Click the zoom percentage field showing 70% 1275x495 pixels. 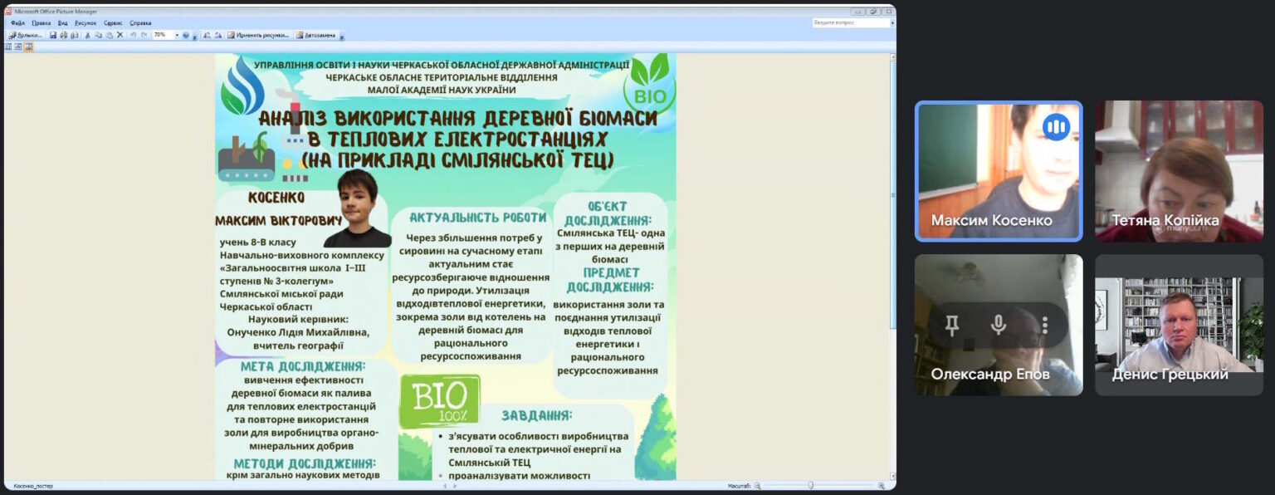coord(163,36)
